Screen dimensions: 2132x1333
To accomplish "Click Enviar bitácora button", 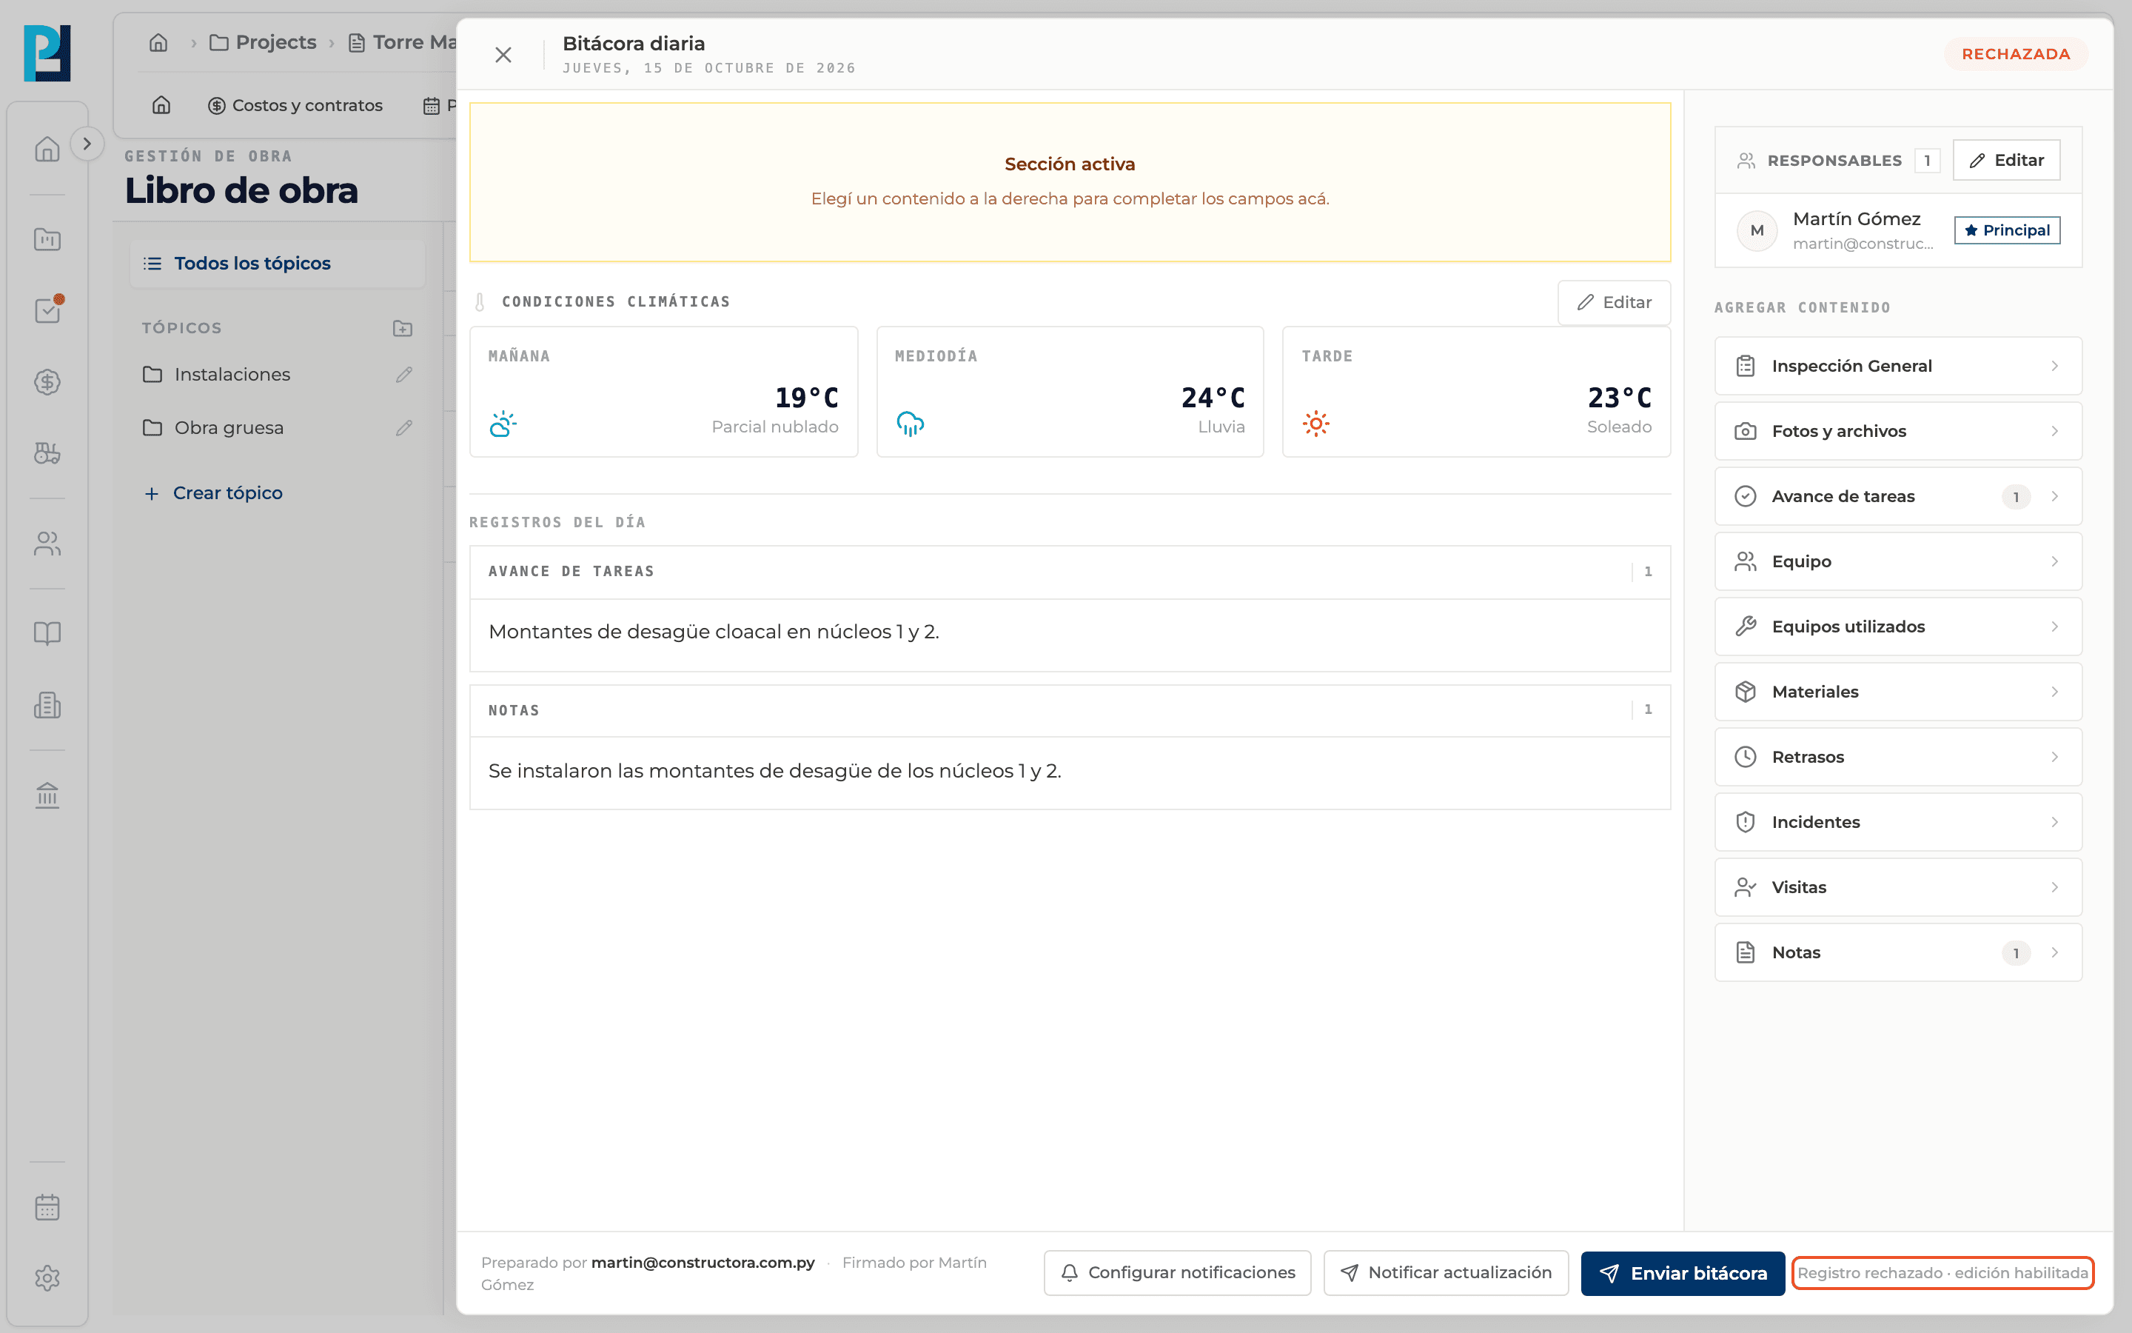I will click(1683, 1273).
